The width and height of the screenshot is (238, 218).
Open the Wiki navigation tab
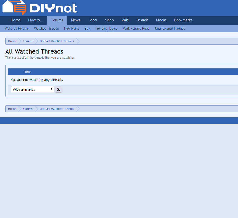[x=125, y=20]
